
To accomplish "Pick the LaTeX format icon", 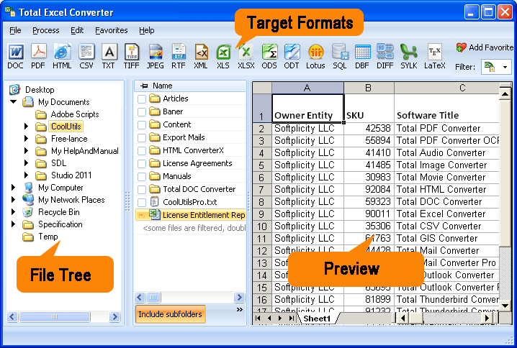I will point(435,56).
